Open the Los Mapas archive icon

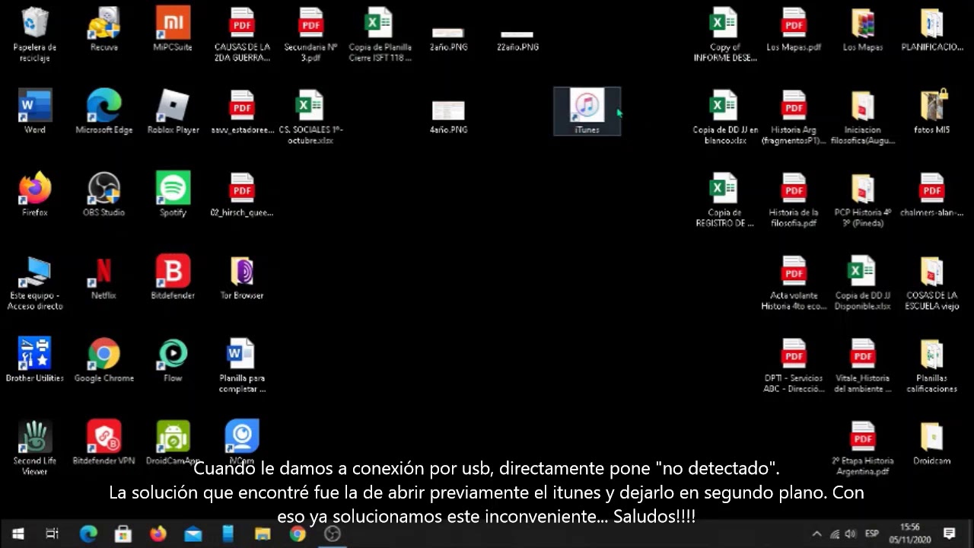pos(863,30)
